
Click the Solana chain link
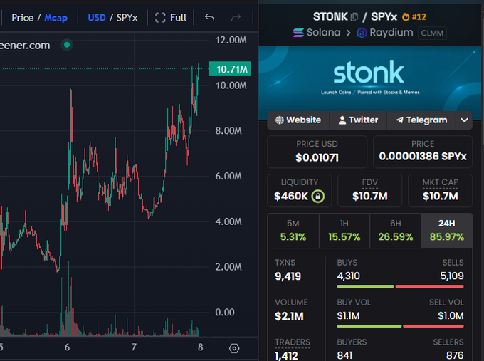point(317,33)
